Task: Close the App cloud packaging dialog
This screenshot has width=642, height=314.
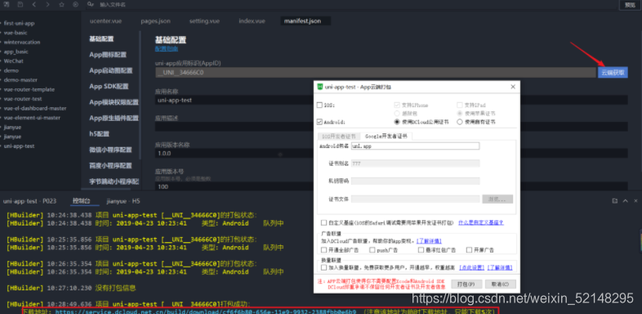Action: [513, 87]
